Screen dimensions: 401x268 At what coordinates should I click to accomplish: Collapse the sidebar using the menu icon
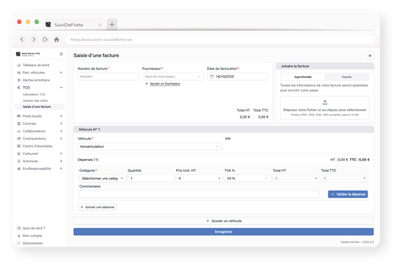click(x=61, y=54)
